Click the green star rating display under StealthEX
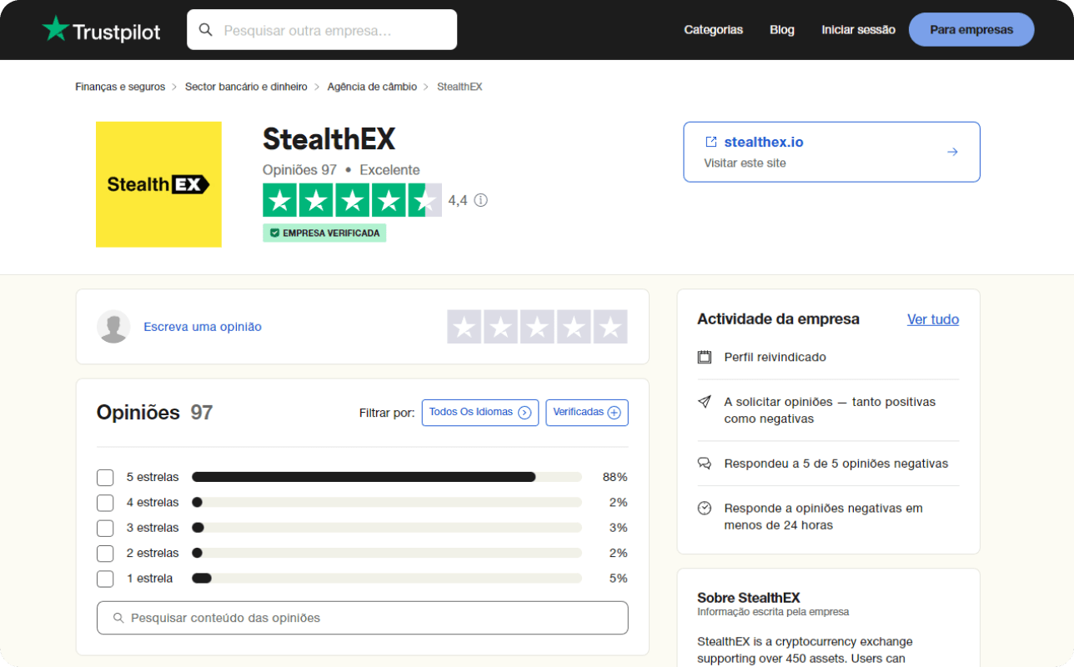The image size is (1074, 667). click(x=352, y=200)
